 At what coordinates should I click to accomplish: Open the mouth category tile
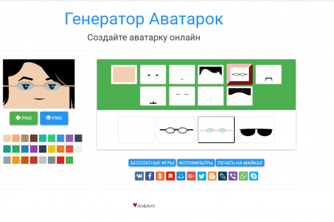182,74
